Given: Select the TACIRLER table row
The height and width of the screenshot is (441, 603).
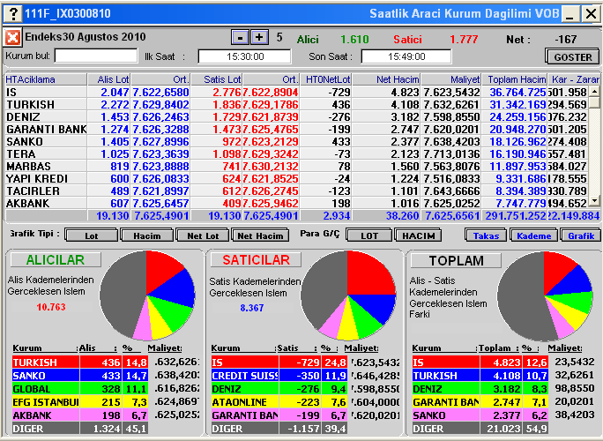Looking at the screenshot, I should coord(297,191).
